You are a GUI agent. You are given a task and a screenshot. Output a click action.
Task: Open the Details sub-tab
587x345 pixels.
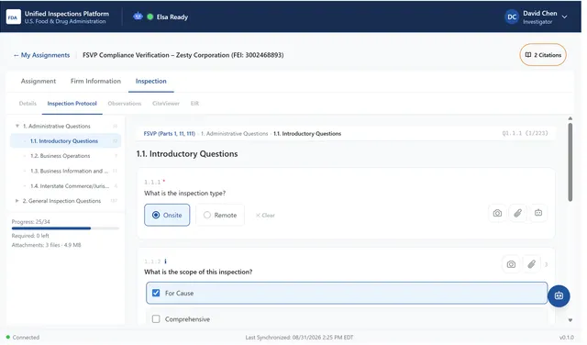28,104
